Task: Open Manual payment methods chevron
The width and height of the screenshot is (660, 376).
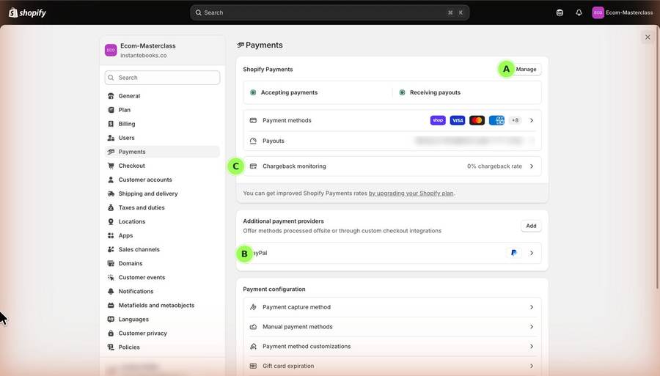Action: (532, 327)
